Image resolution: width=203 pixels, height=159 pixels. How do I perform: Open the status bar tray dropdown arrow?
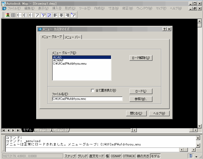coord(196,157)
